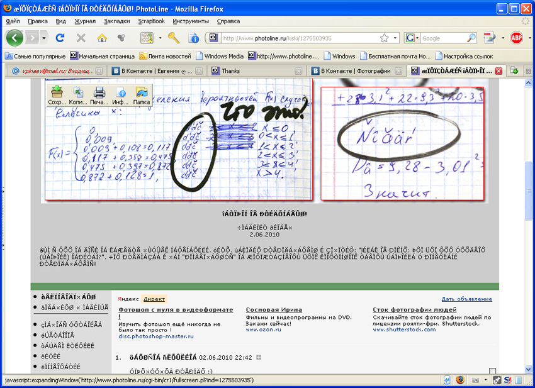The image size is (535, 388).
Task: Click the S! icon in the status bar
Action: (507, 380)
